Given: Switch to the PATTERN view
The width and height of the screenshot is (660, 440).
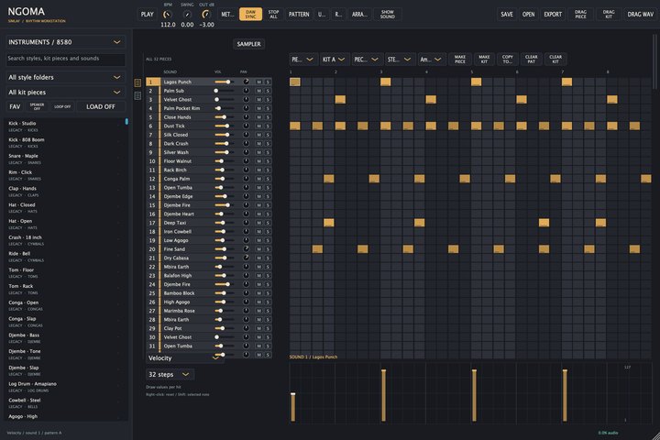Looking at the screenshot, I should (299, 15).
